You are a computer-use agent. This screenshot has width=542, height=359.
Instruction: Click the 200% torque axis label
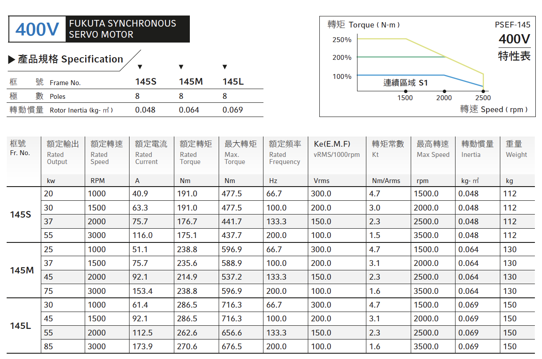(342, 58)
